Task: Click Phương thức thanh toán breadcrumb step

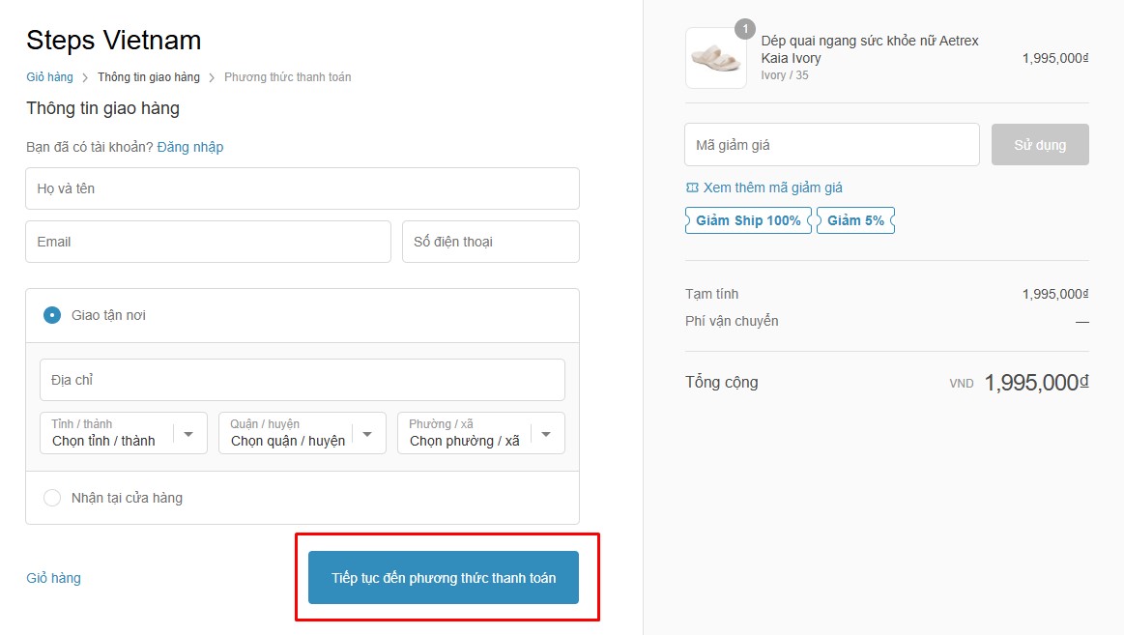Action: 287,77
